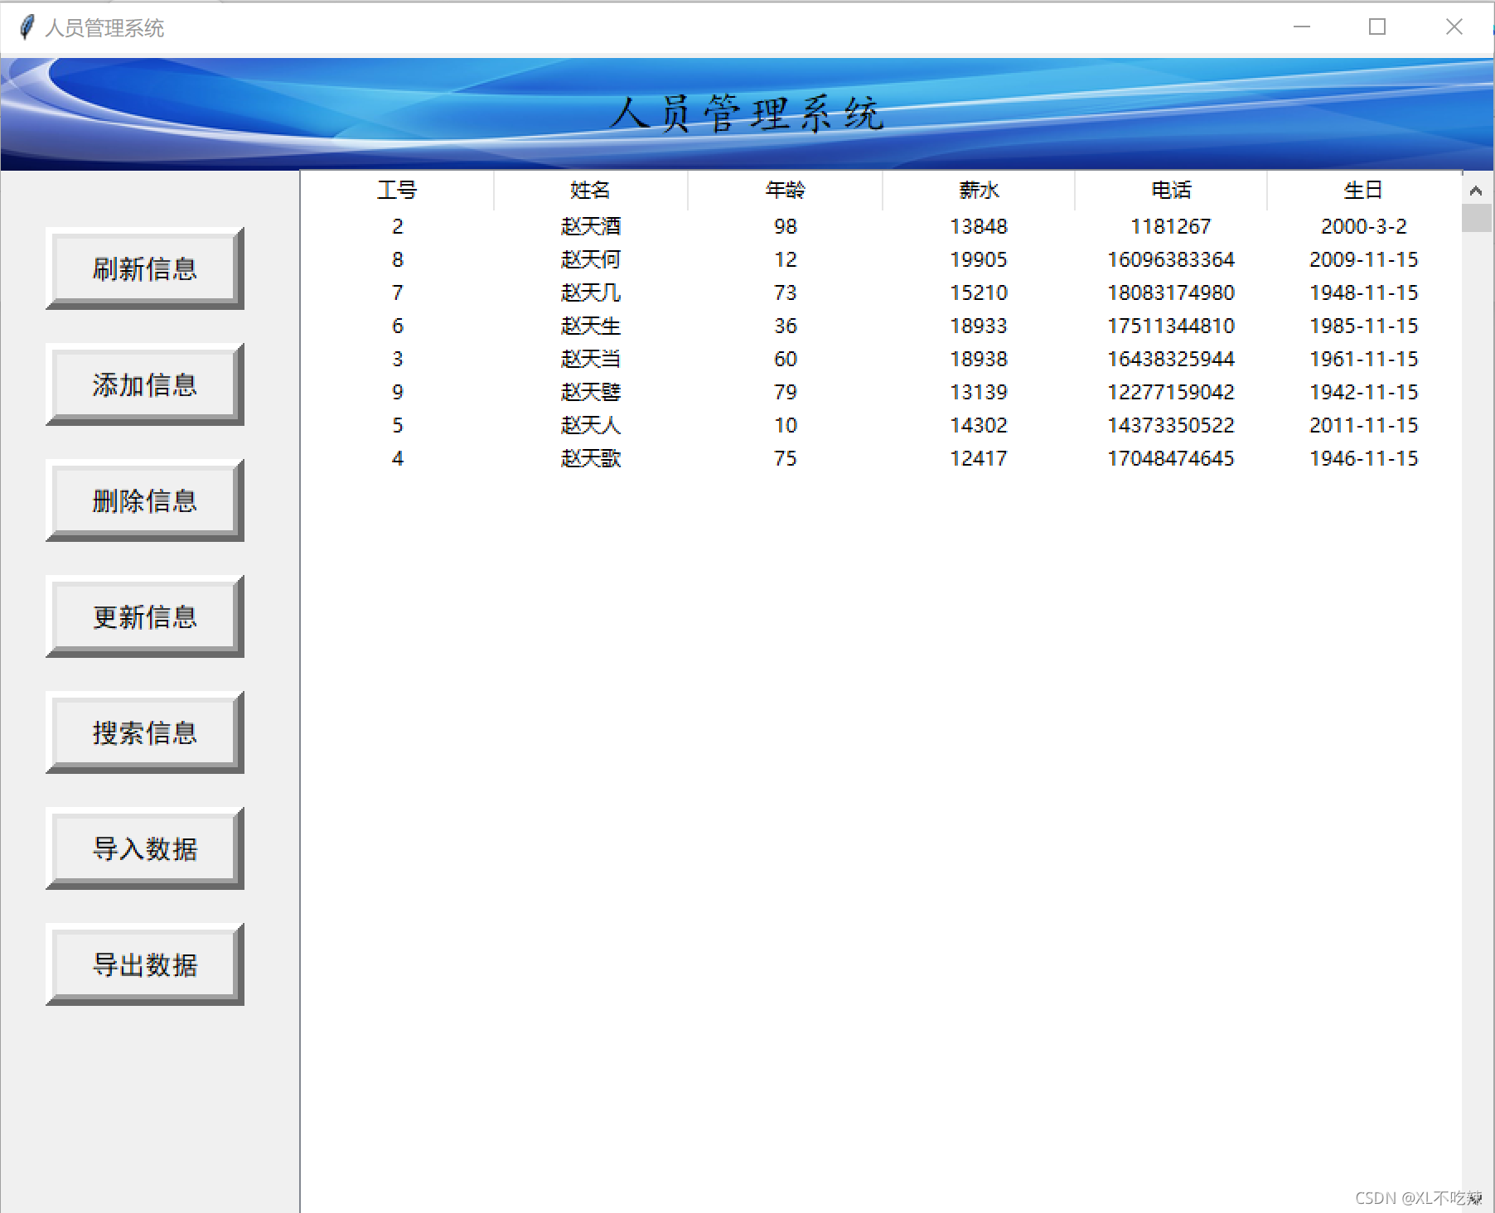Open the 添加信息 dialog button

coord(145,384)
